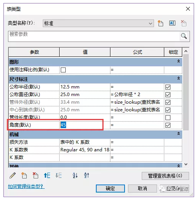Click the 公称半径(默认) parameter name
The image size is (196, 199).
point(25,87)
